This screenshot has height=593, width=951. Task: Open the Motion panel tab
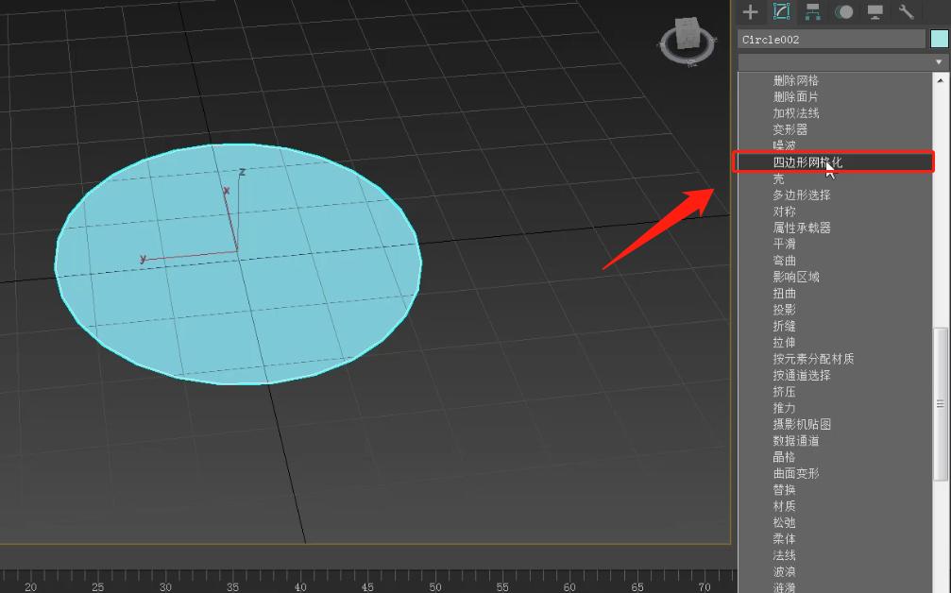[843, 12]
